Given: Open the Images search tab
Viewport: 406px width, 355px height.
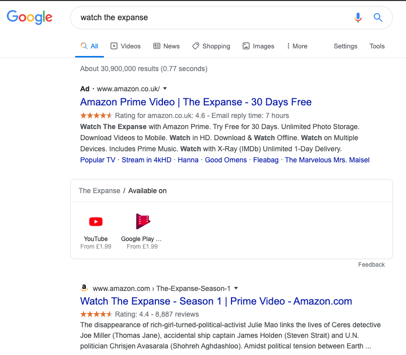Looking at the screenshot, I should coord(258,46).
